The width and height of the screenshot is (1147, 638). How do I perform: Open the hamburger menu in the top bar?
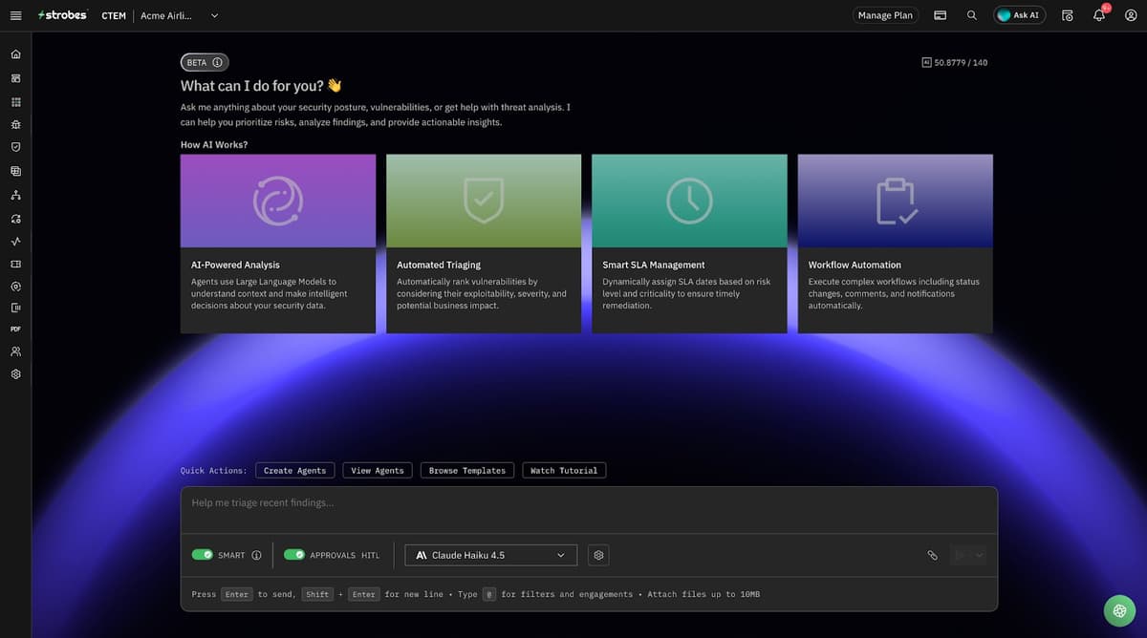(x=15, y=15)
